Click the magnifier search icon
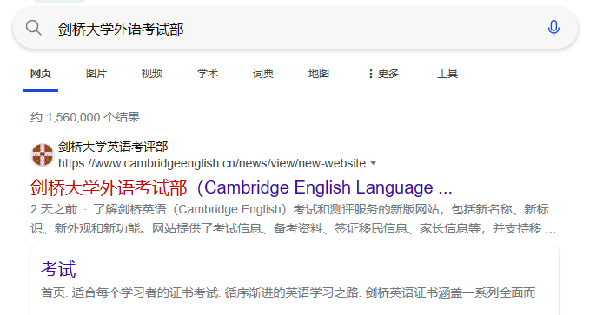Viewport: 590px width, 315px height. click(x=34, y=28)
